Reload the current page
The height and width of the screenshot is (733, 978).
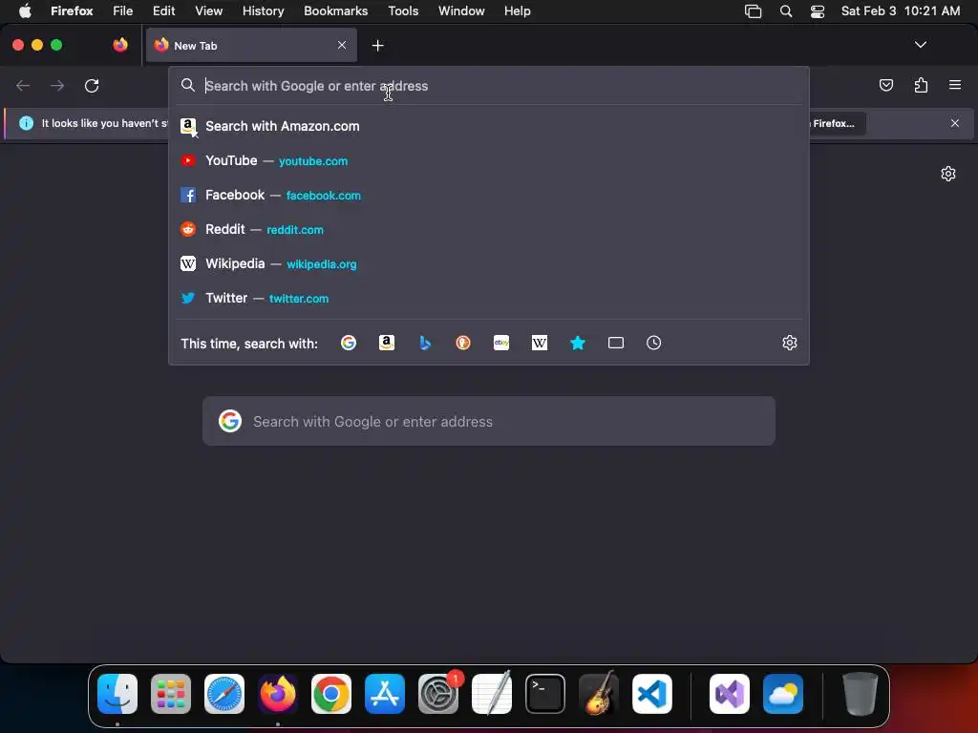tap(92, 85)
